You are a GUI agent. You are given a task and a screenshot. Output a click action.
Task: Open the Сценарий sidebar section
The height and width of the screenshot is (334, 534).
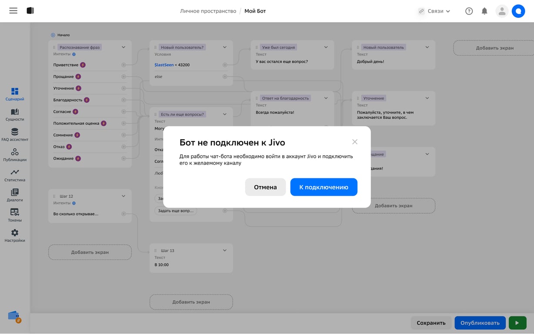click(x=15, y=94)
